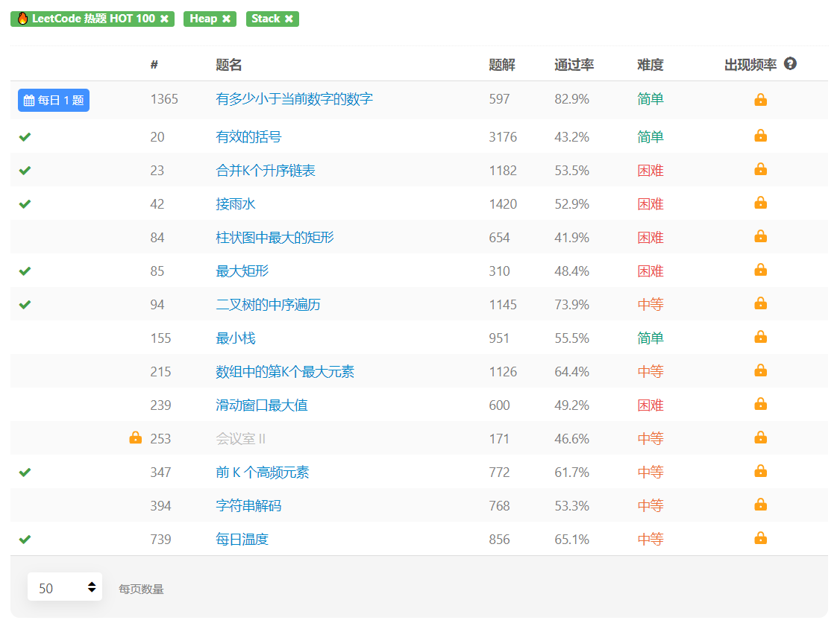Screen dimensions: 840x632
Task: Sort by the 通过率 column header
Action: click(574, 65)
